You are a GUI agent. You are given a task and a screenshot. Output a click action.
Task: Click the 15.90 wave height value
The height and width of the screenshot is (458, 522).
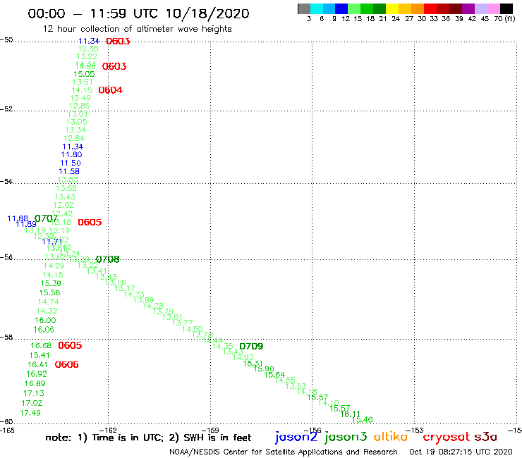point(264,369)
